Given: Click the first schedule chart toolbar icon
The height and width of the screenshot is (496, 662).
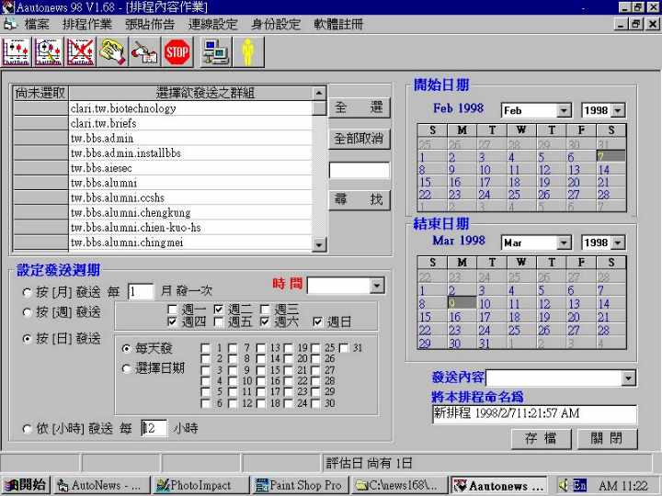Looking at the screenshot, I should pyautogui.click(x=17, y=51).
